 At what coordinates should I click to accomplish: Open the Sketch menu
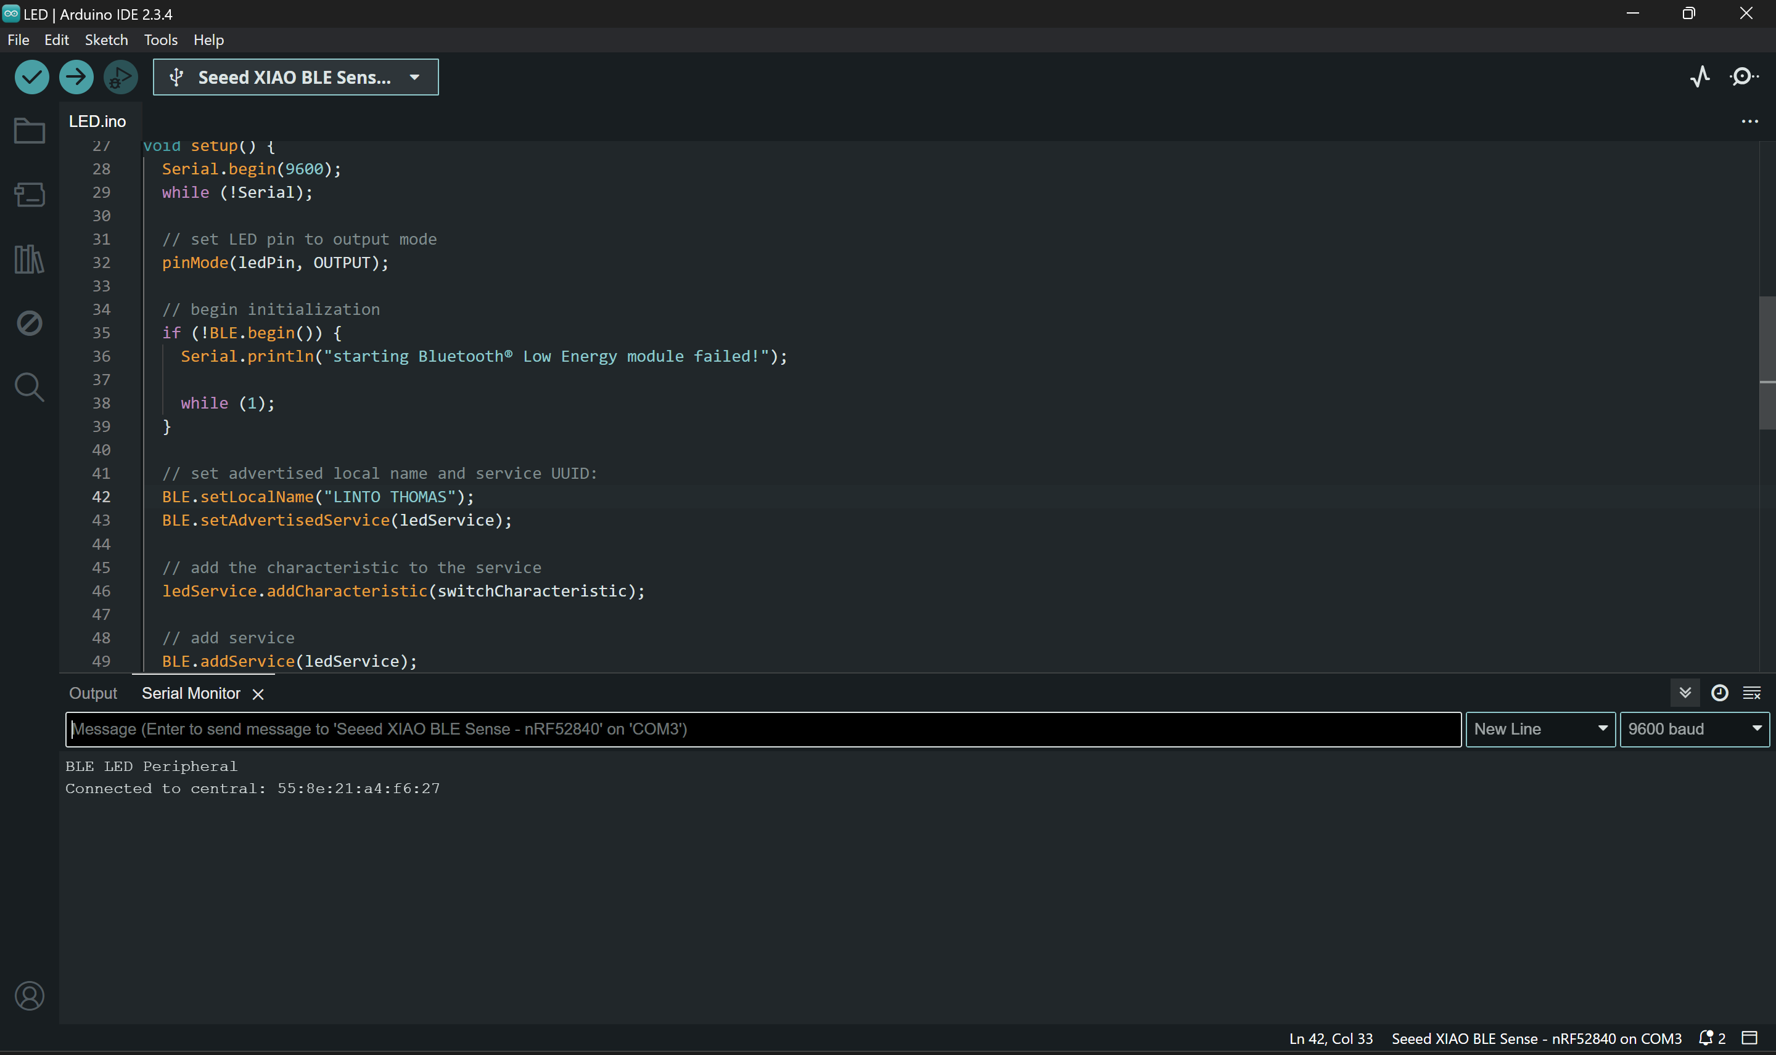point(106,40)
